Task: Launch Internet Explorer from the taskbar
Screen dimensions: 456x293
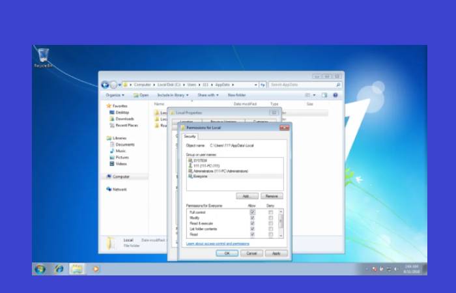Action: click(x=59, y=269)
